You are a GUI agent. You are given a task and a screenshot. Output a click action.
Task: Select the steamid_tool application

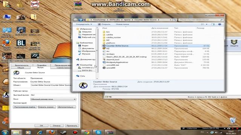tap(113, 59)
